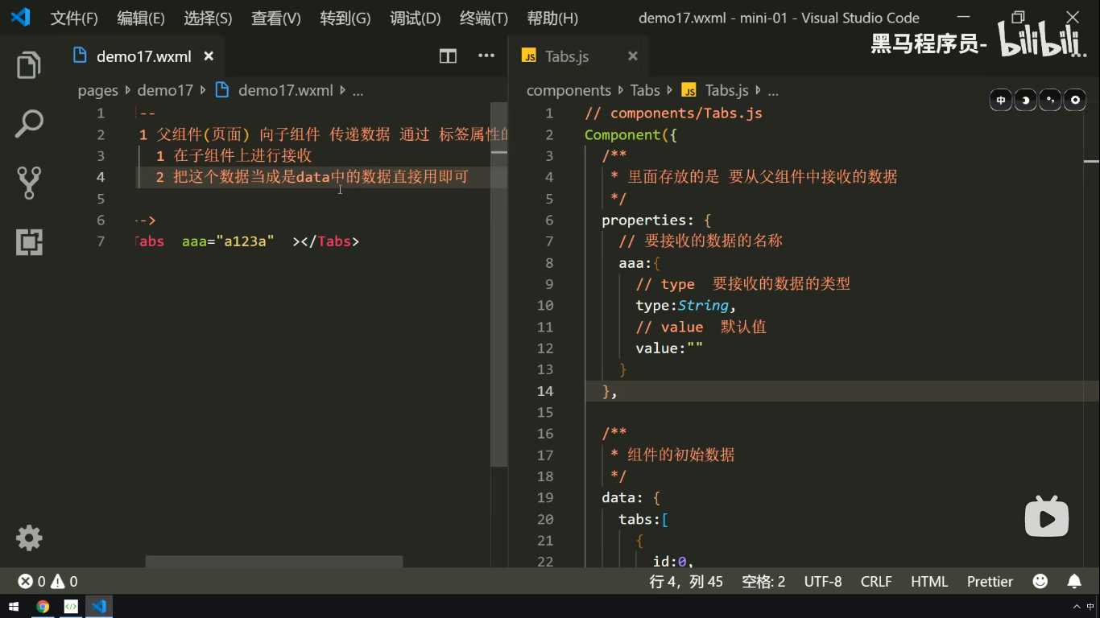Click errors and warnings count in status bar
The width and height of the screenshot is (1100, 618).
pyautogui.click(x=48, y=581)
